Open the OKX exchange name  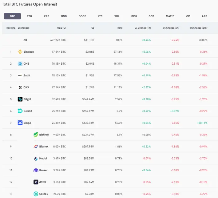click(26, 87)
